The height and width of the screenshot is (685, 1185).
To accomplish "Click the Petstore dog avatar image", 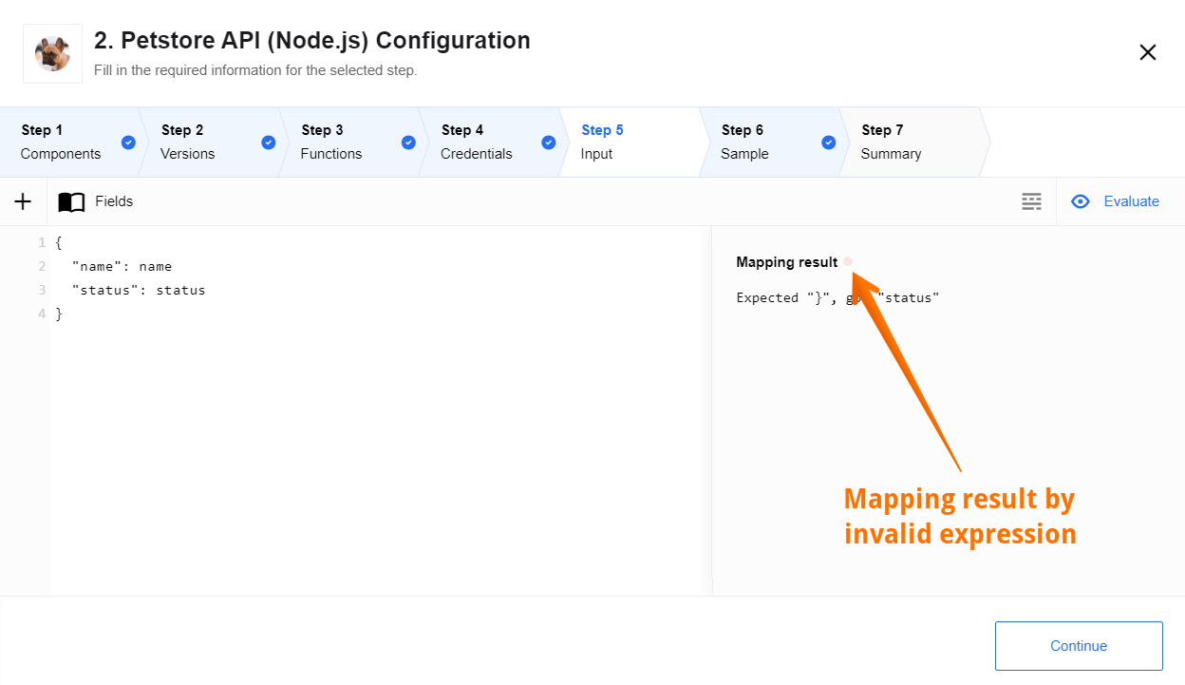I will (52, 54).
